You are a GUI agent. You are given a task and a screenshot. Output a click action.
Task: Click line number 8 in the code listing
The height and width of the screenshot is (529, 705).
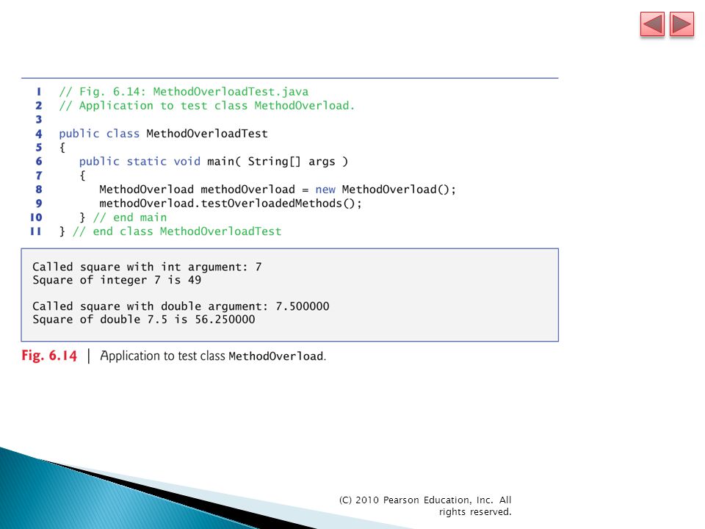click(39, 190)
